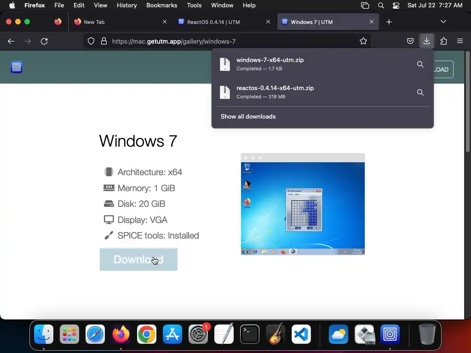This screenshot has height=353, width=471.
Task: Open the Save to Pocket icon
Action: click(410, 41)
